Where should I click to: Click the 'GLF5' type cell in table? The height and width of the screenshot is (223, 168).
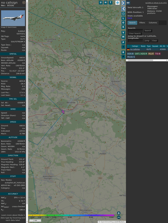(x=149, y=49)
